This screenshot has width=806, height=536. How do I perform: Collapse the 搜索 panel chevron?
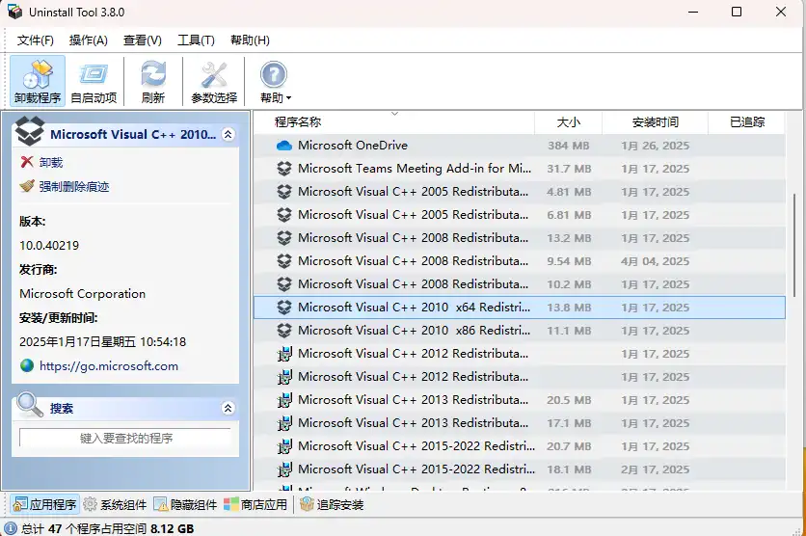click(x=228, y=408)
